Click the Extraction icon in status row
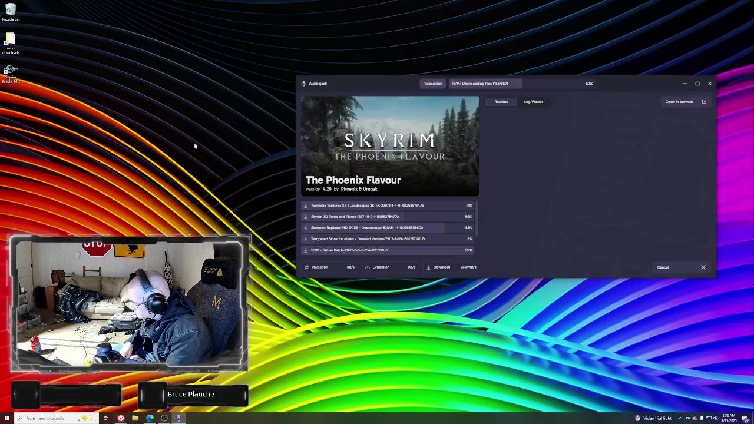754x424 pixels. click(368, 267)
